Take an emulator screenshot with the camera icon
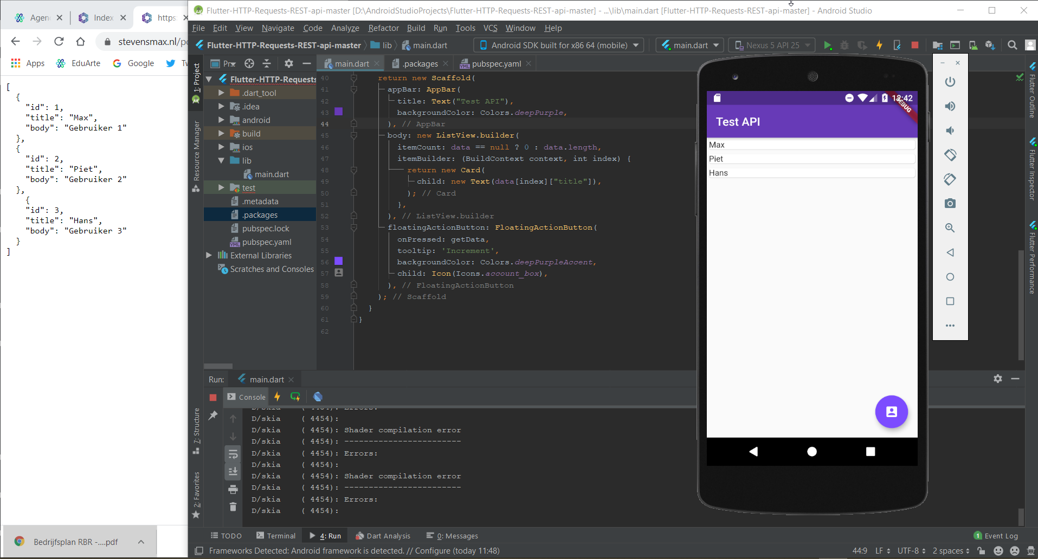This screenshot has width=1038, height=559. (950, 204)
